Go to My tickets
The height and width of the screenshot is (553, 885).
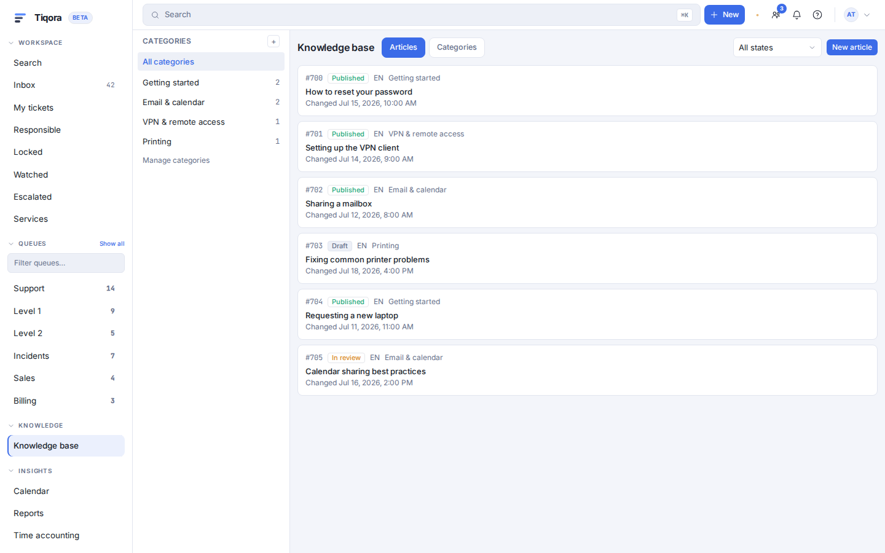click(x=66, y=108)
